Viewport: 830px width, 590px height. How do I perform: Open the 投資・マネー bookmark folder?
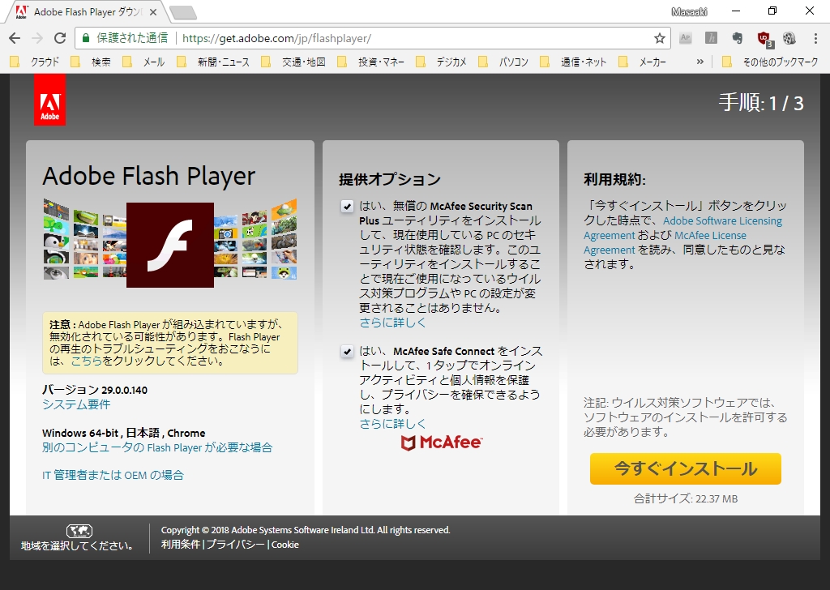click(371, 62)
